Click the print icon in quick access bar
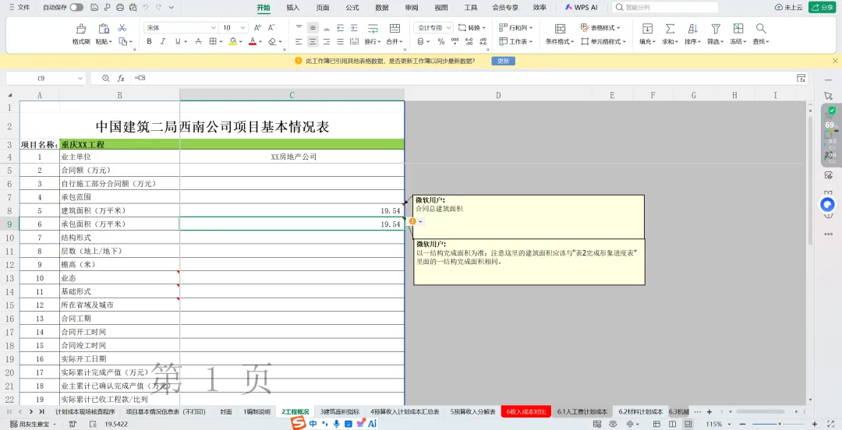Viewport: 842px width, 430px height. tap(120, 8)
